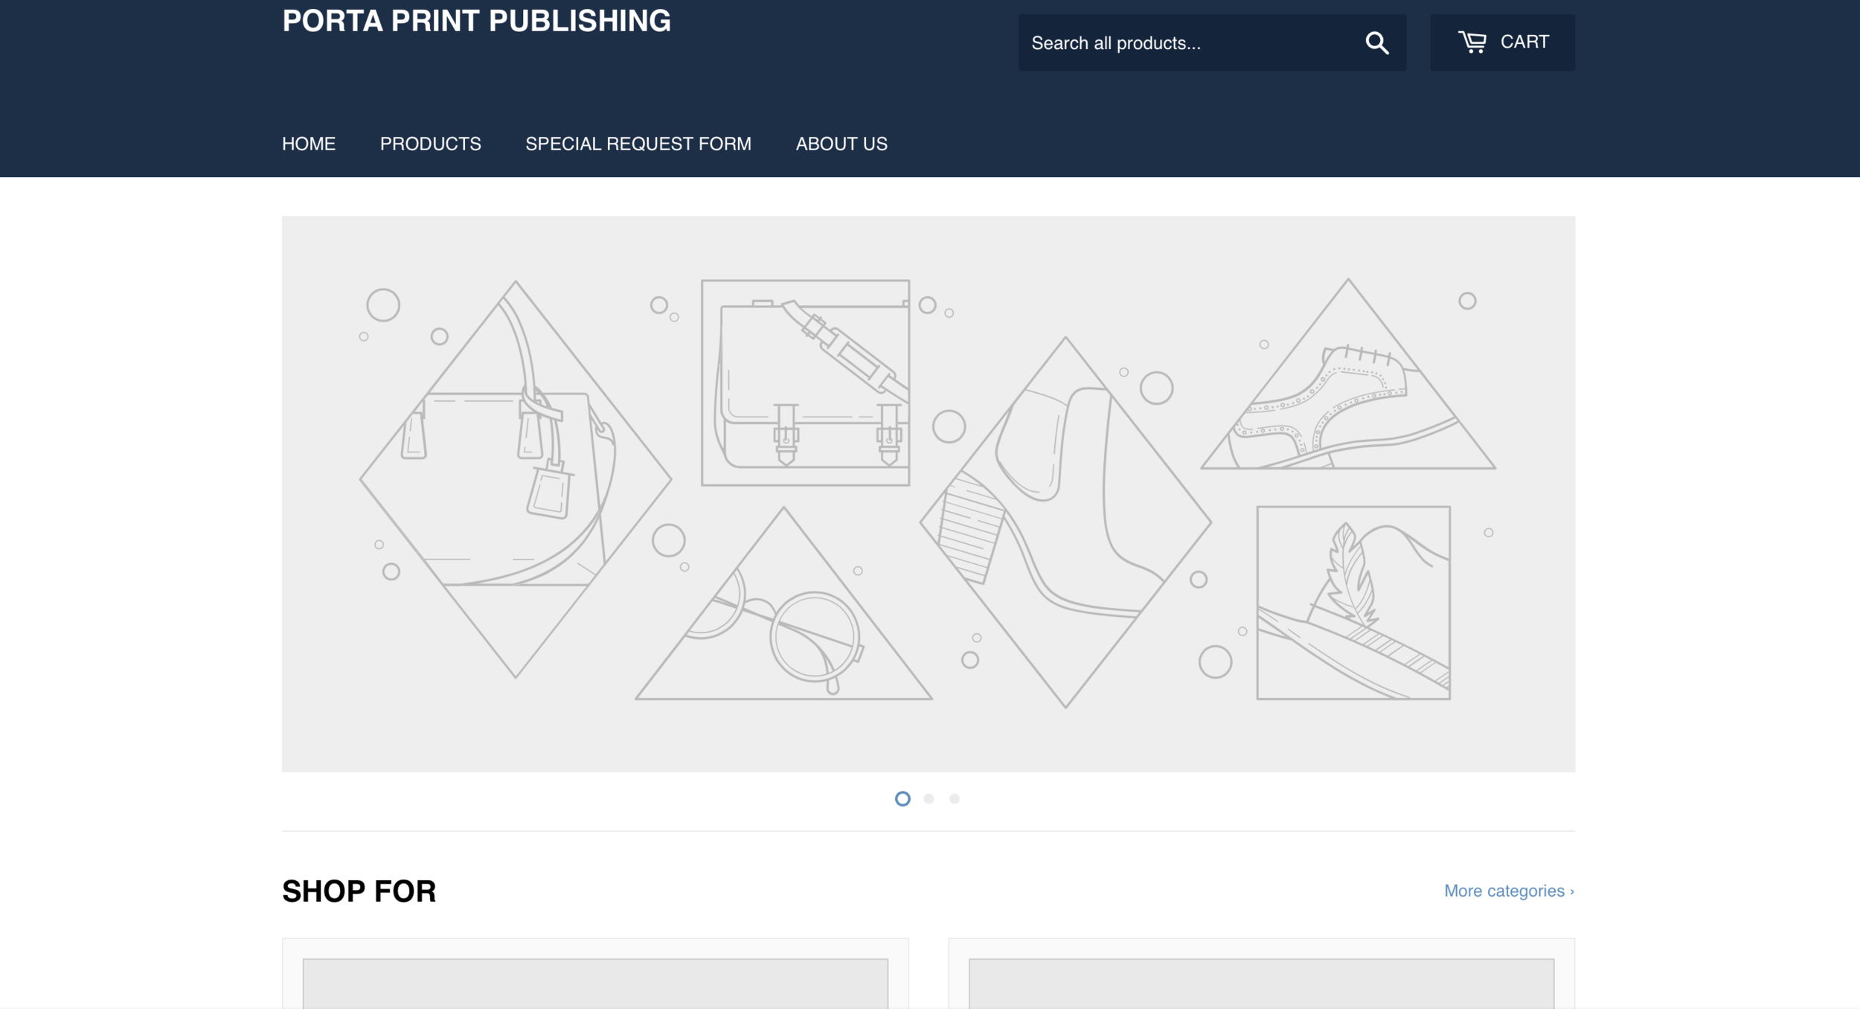Navigate to About Us
Image resolution: width=1860 pixels, height=1009 pixels.
coord(841,144)
